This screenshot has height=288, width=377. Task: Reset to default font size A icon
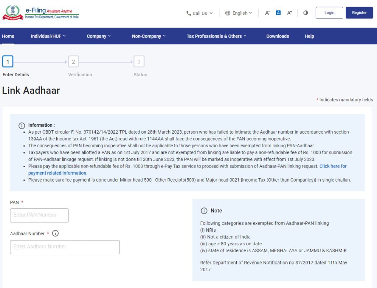click(278, 13)
